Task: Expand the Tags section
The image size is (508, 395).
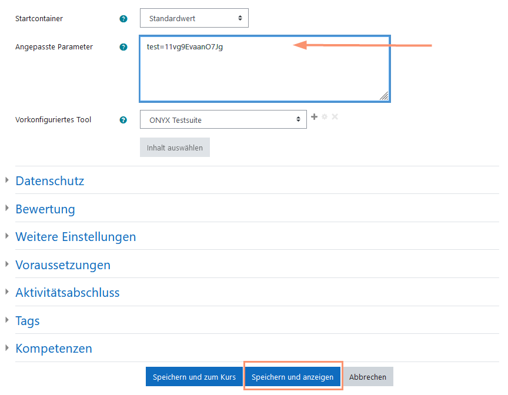Action: (x=27, y=320)
